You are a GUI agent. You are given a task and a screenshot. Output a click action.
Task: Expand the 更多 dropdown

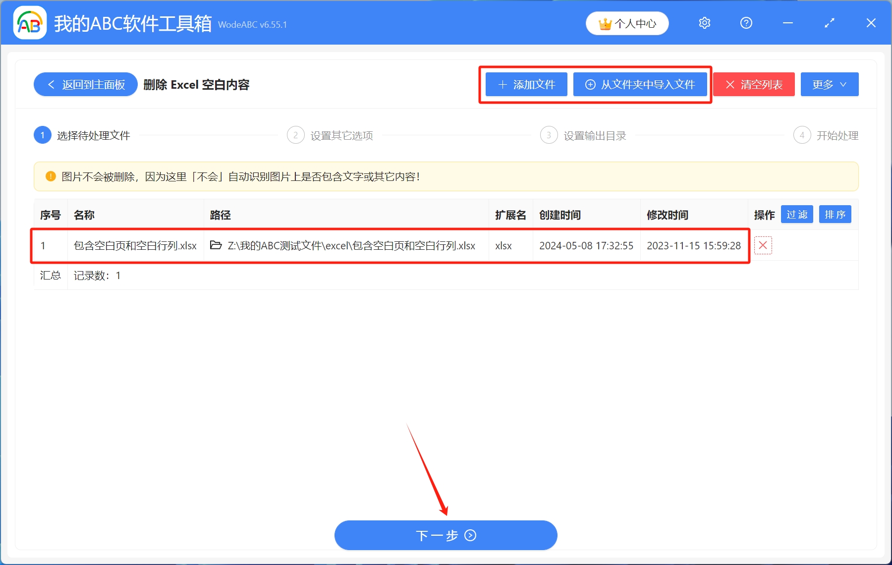(x=829, y=84)
